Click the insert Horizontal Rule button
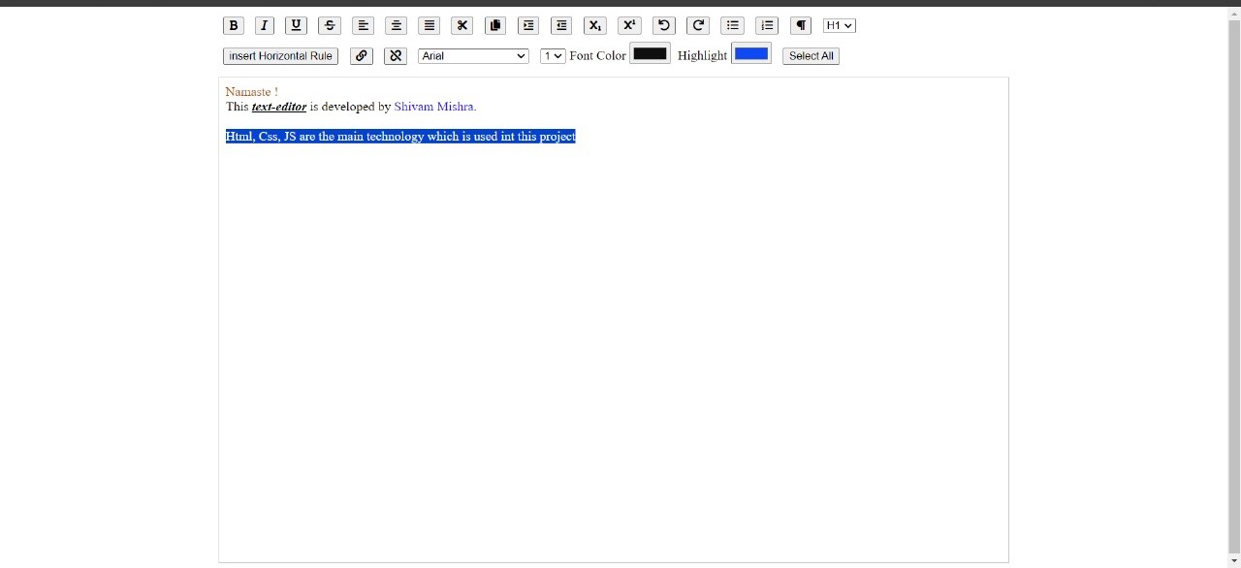The image size is (1241, 568). tap(280, 56)
